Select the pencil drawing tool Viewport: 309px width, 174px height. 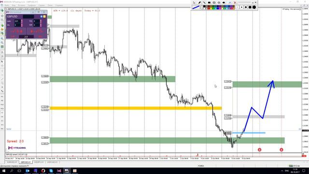(x=199, y=2)
